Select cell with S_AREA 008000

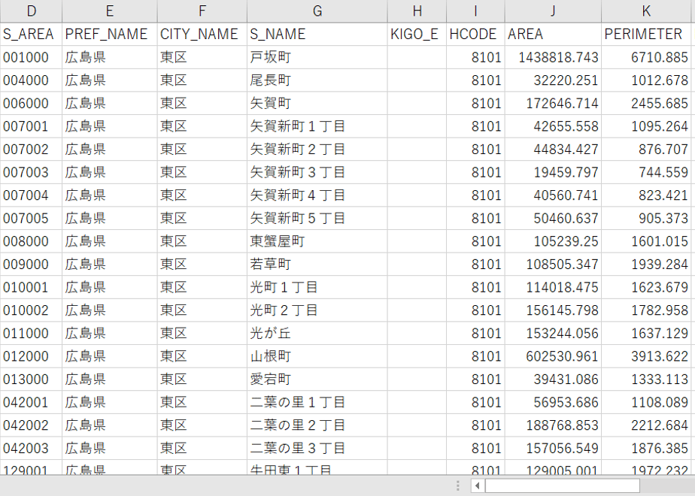31,241
